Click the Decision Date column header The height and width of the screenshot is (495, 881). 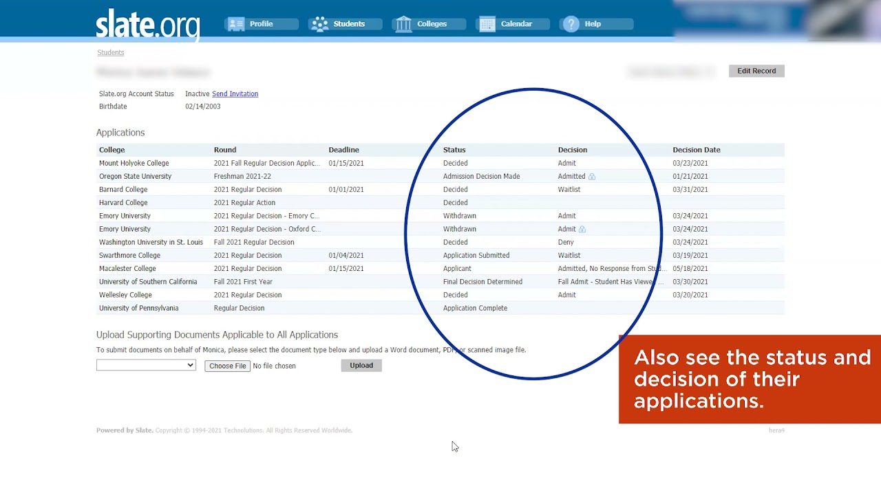pyautogui.click(x=697, y=150)
